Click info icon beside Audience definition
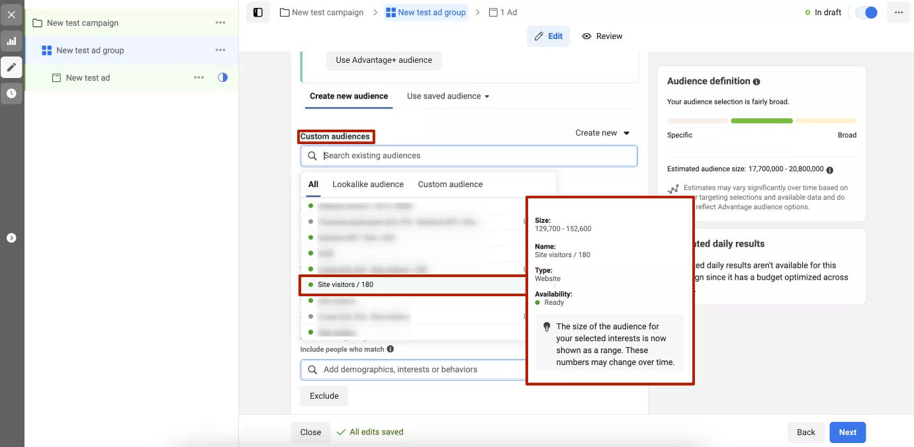914x447 pixels. [x=756, y=82]
